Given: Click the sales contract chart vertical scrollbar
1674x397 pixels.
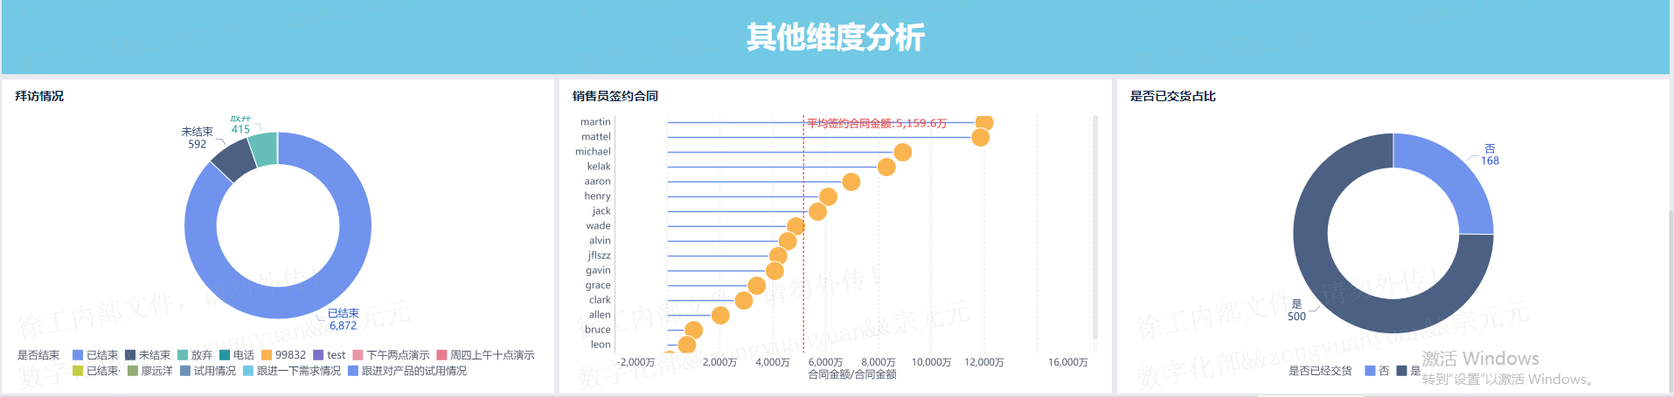Looking at the screenshot, I should point(1094,227).
